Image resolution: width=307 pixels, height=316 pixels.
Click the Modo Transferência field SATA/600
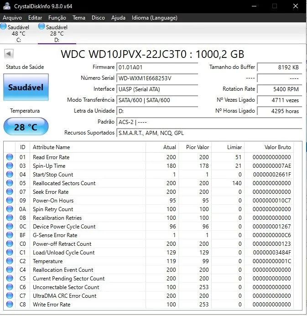click(157, 100)
